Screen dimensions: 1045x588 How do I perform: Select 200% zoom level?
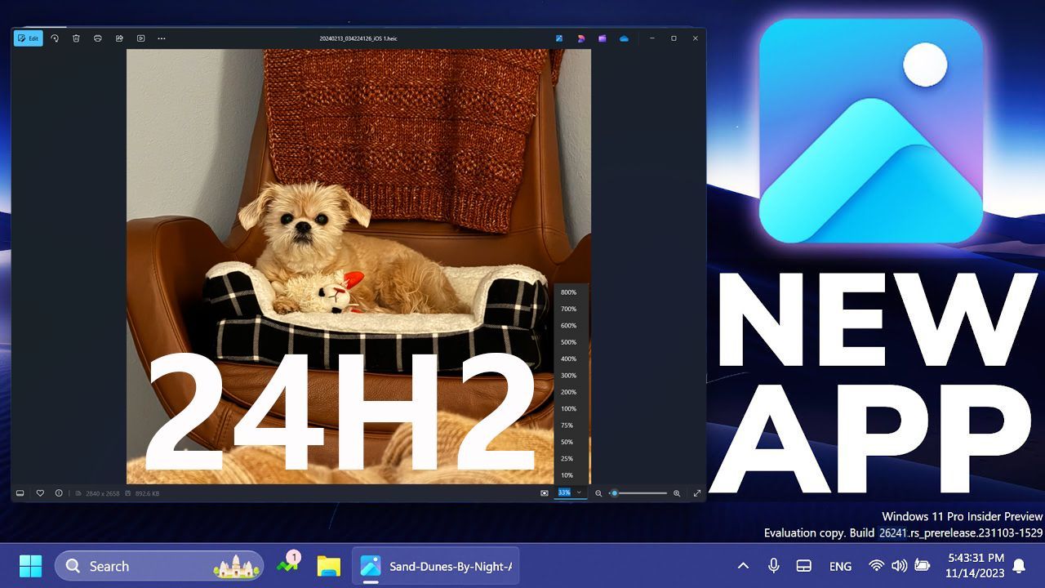(x=571, y=392)
